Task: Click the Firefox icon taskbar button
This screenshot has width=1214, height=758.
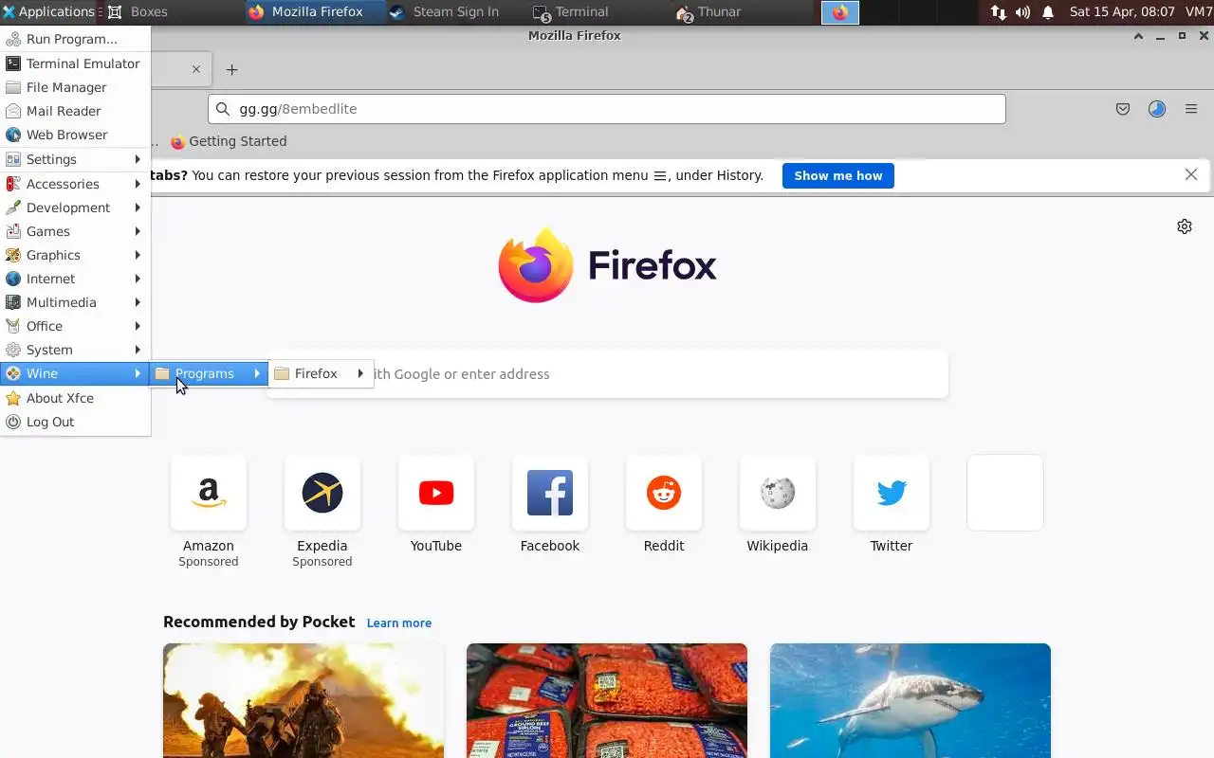Action: tap(840, 12)
